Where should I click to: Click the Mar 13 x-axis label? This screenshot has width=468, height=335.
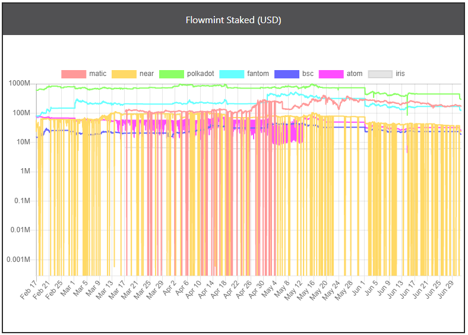(105, 290)
